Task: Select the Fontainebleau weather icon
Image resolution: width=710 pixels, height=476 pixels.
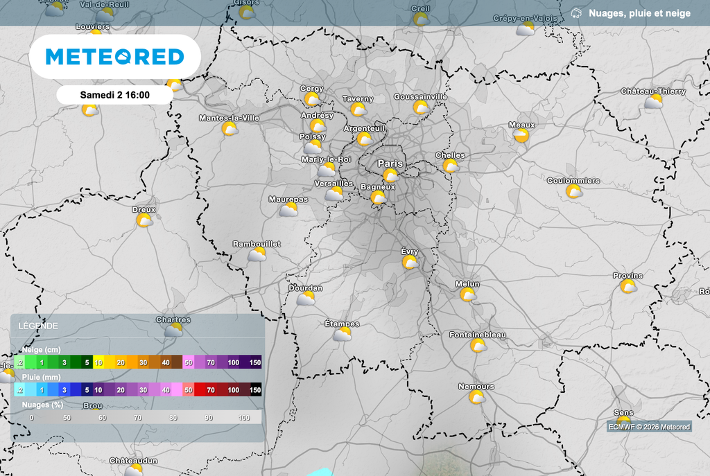Action: click(478, 346)
